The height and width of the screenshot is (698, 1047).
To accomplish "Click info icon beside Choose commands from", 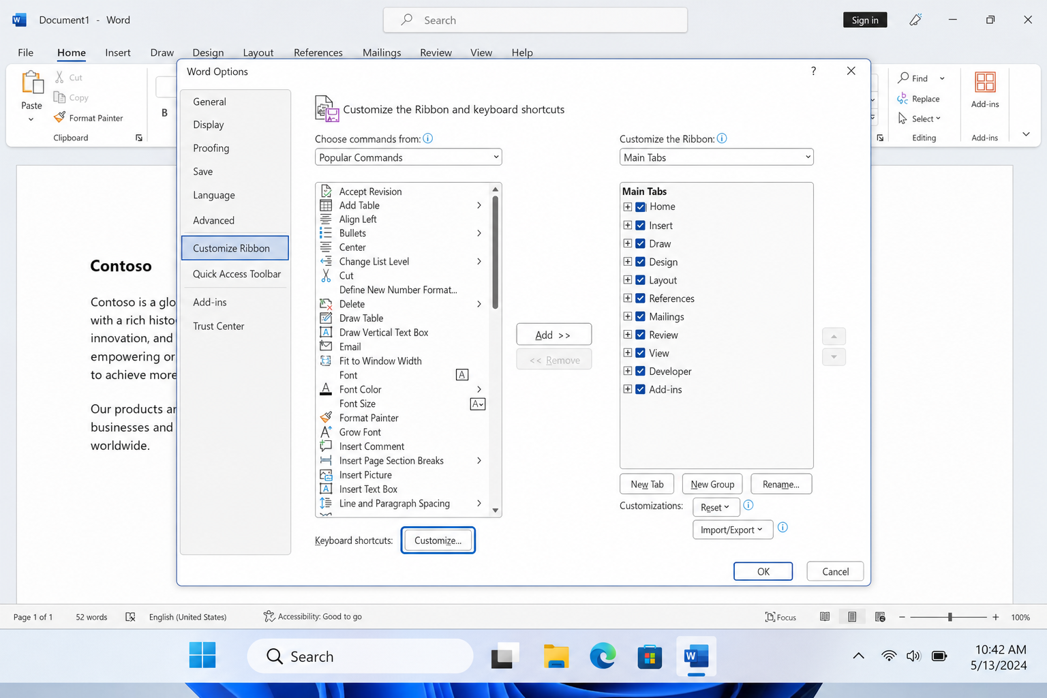I will (428, 138).
